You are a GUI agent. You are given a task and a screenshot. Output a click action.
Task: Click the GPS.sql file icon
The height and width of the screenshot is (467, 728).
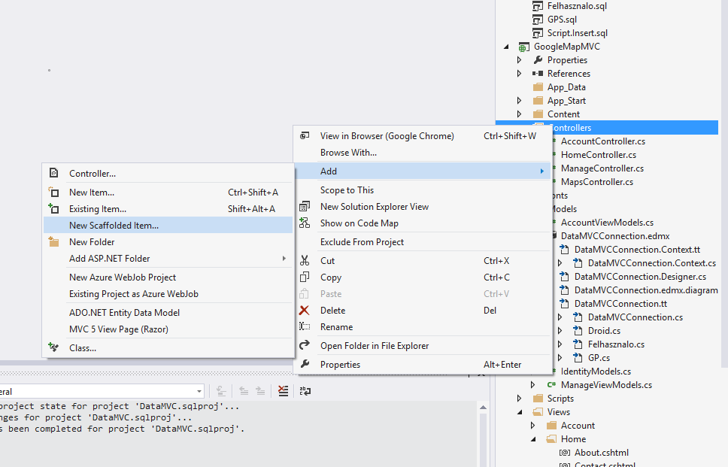(x=537, y=20)
